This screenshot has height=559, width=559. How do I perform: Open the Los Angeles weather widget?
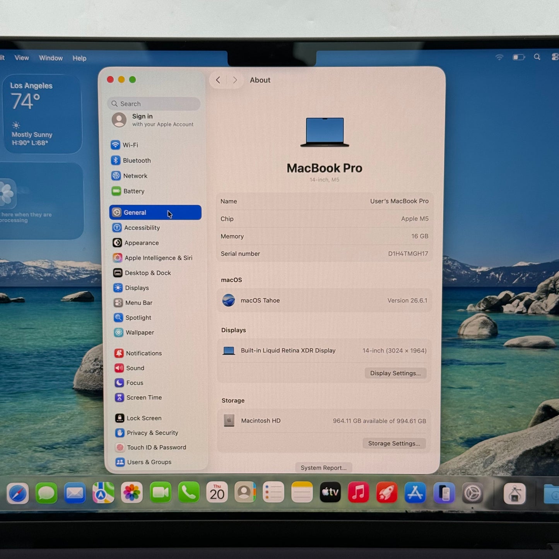(42, 114)
